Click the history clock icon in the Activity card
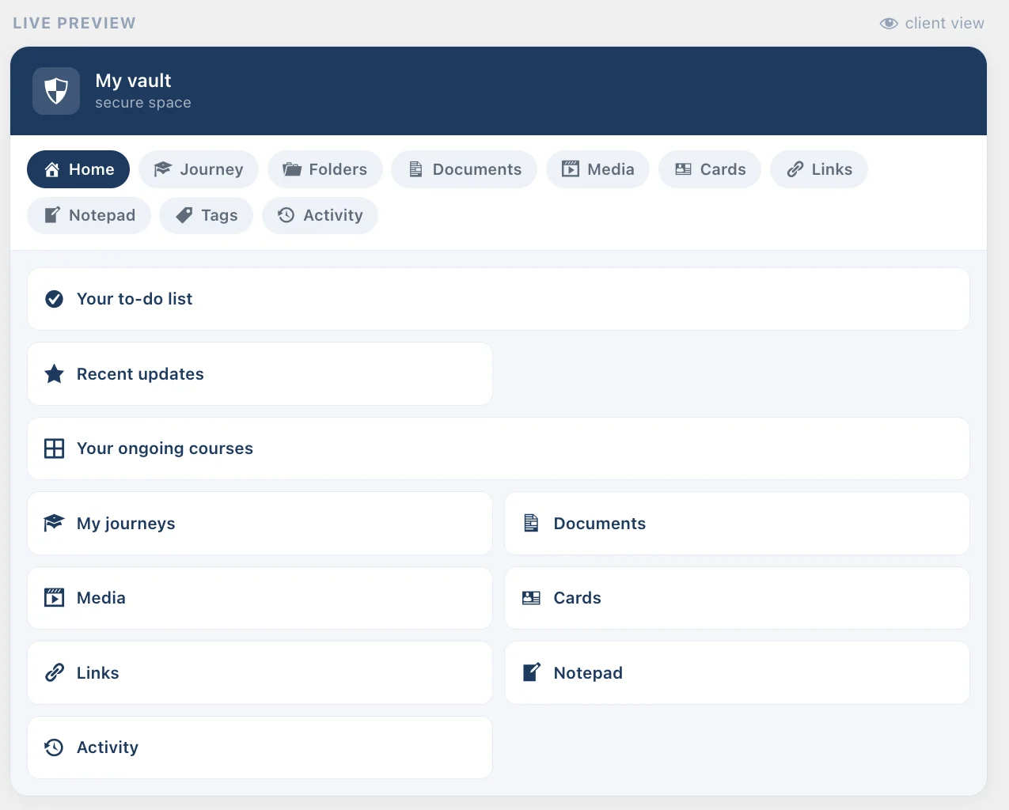The image size is (1009, 810). [x=54, y=748]
